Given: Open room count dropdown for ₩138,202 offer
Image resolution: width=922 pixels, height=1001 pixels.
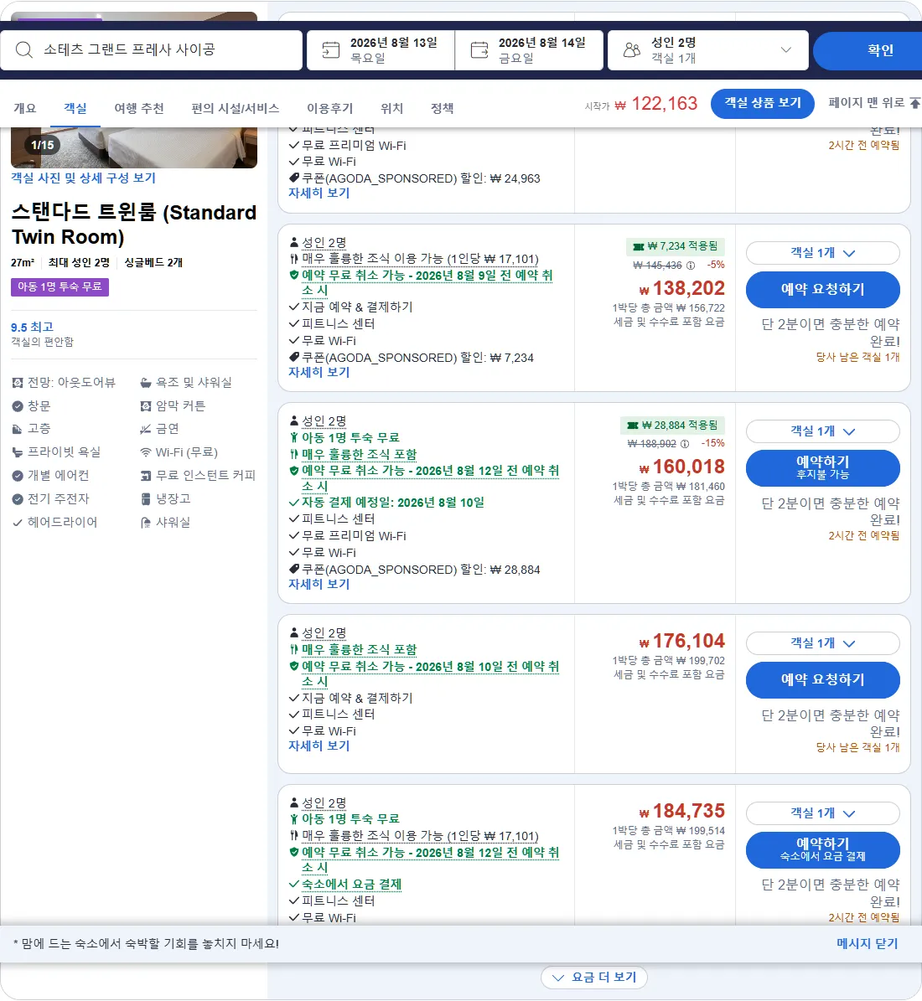Looking at the screenshot, I should click(822, 253).
